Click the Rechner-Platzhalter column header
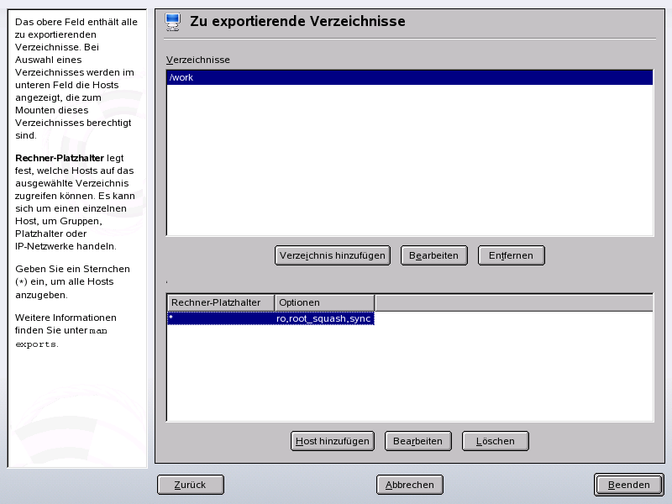 pyautogui.click(x=218, y=302)
